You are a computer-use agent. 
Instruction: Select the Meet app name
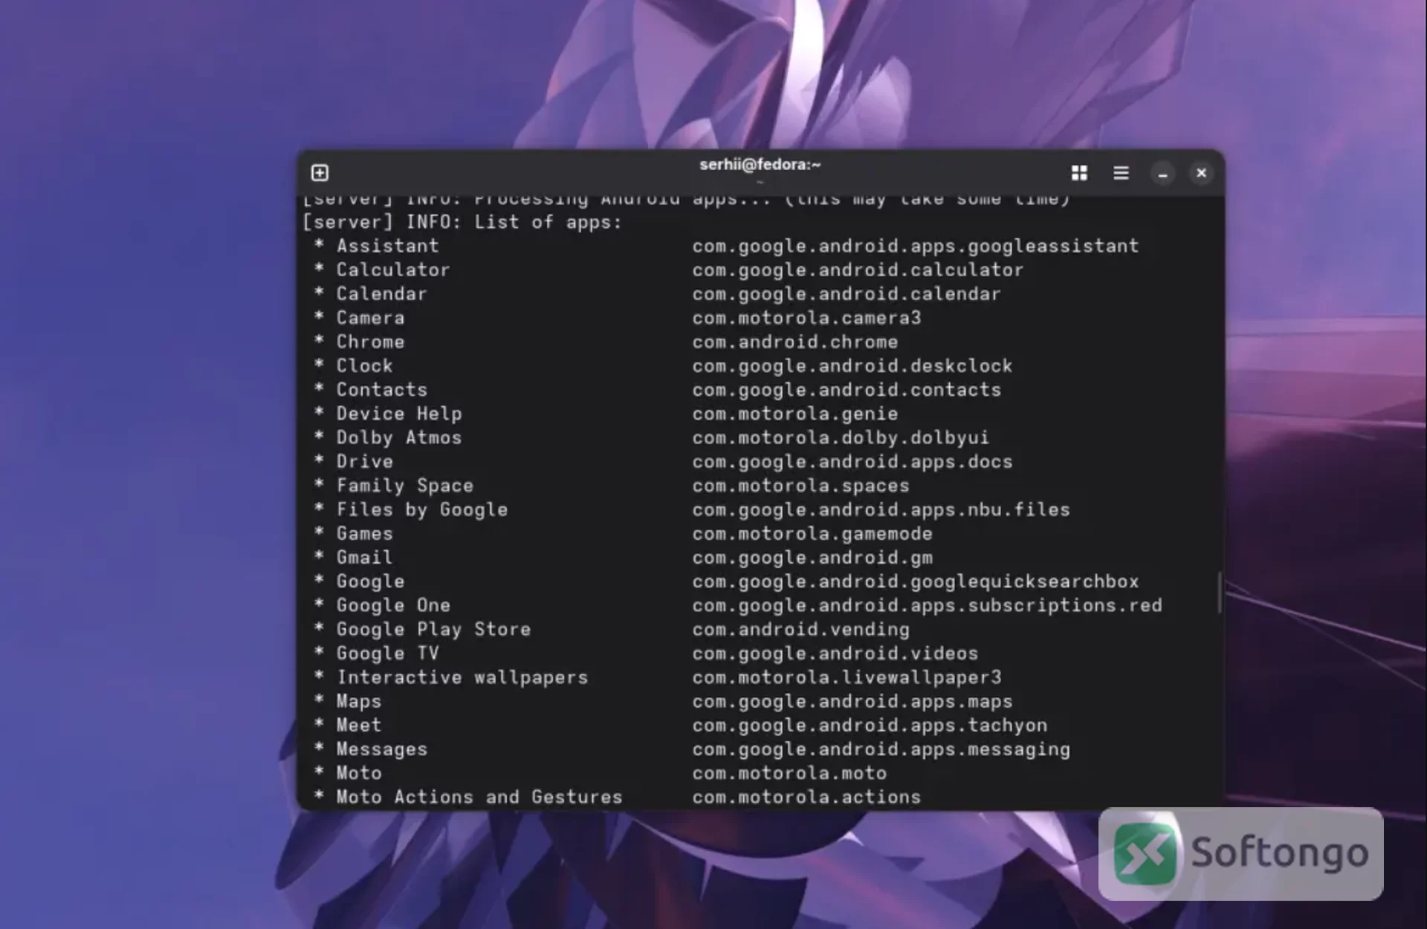[x=358, y=726]
